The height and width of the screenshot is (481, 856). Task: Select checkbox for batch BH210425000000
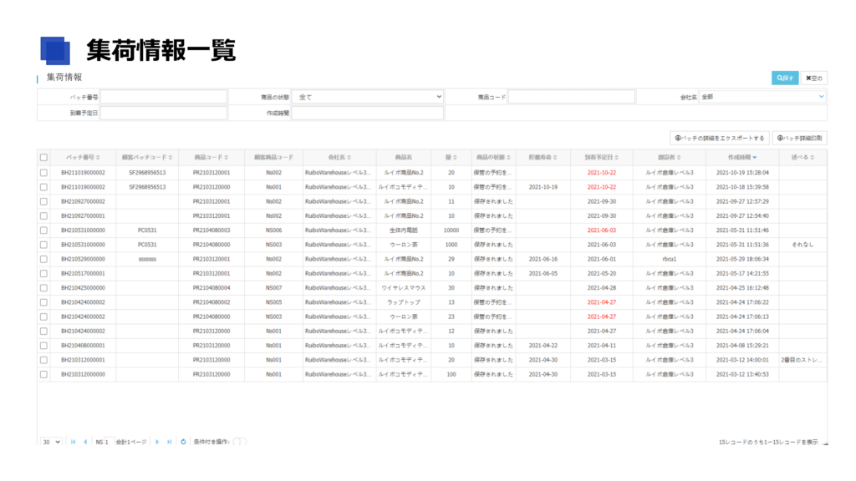pyautogui.click(x=43, y=288)
